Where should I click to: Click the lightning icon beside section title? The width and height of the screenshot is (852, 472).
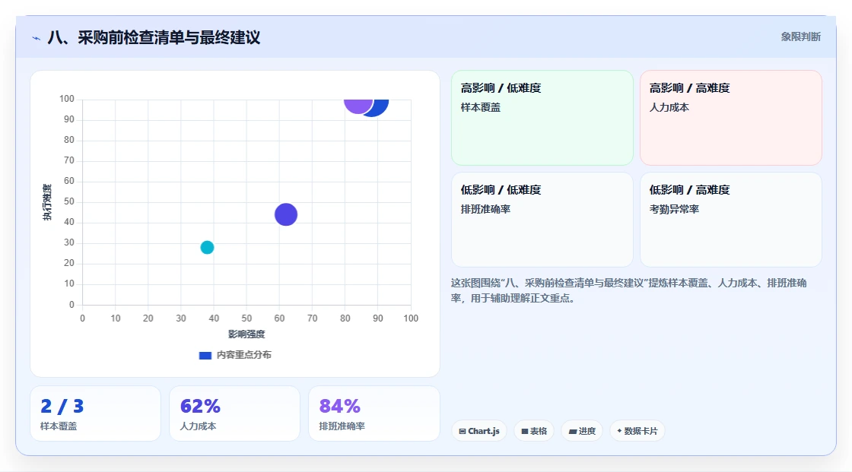click(x=37, y=38)
